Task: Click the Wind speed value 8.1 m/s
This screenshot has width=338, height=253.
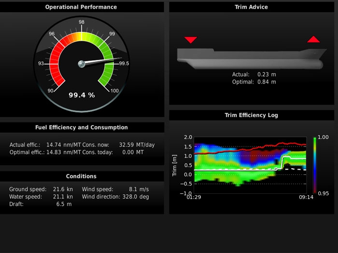Action: point(139,189)
